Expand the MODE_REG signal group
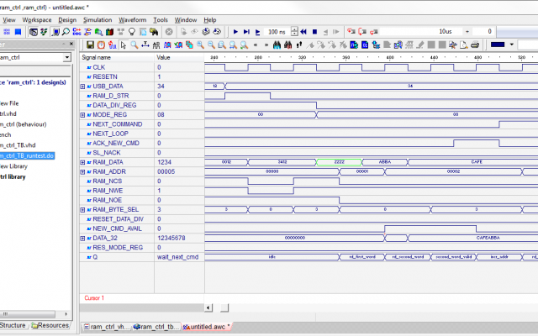538x336 pixels. click(82, 114)
